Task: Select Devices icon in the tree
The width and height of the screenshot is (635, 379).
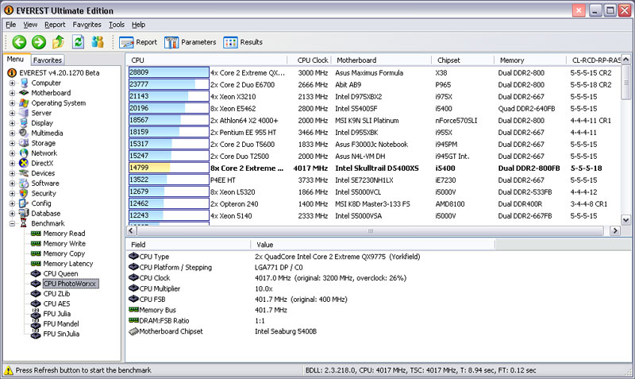Action: pyautogui.click(x=25, y=173)
